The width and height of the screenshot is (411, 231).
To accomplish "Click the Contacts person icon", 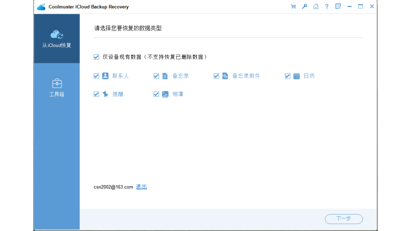I will [x=105, y=76].
